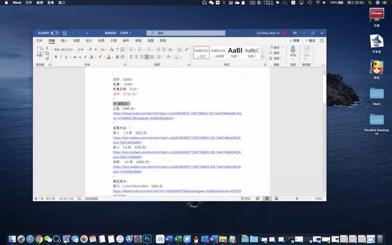Toggle show paragraph marks icon
Viewport: 392px width, 245px height.
187,49
